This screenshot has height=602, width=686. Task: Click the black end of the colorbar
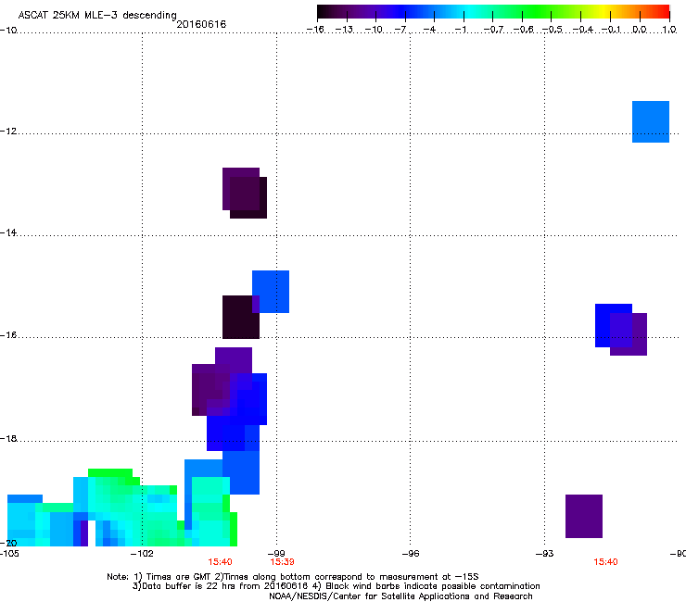324,12
